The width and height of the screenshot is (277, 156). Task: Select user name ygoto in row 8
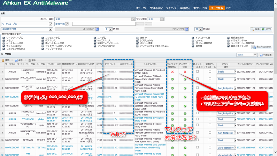coord(41,125)
